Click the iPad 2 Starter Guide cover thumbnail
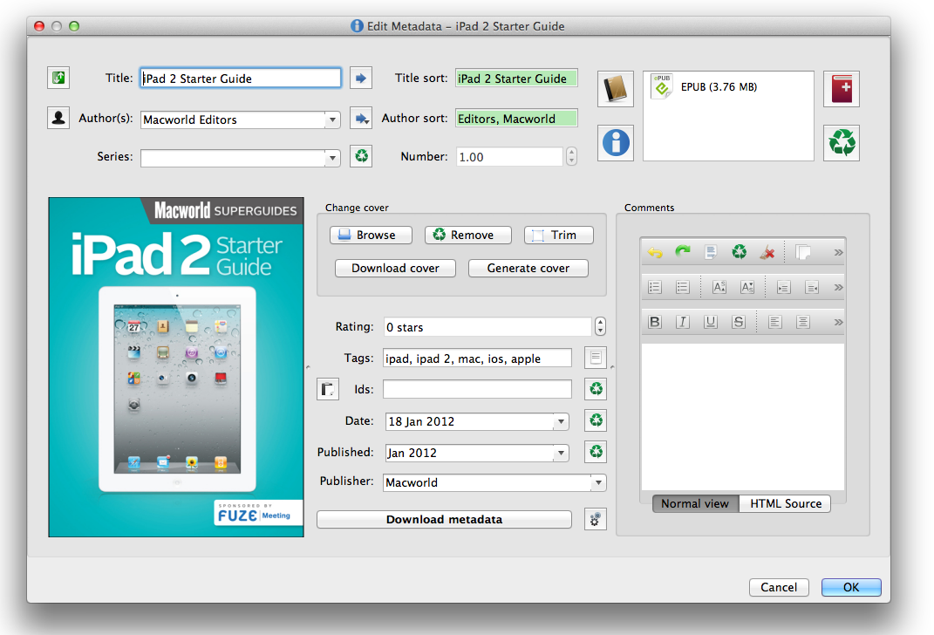This screenshot has width=934, height=635. click(x=176, y=367)
